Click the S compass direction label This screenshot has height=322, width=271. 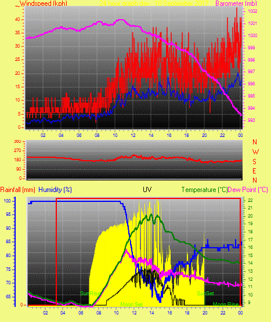pos(254,162)
